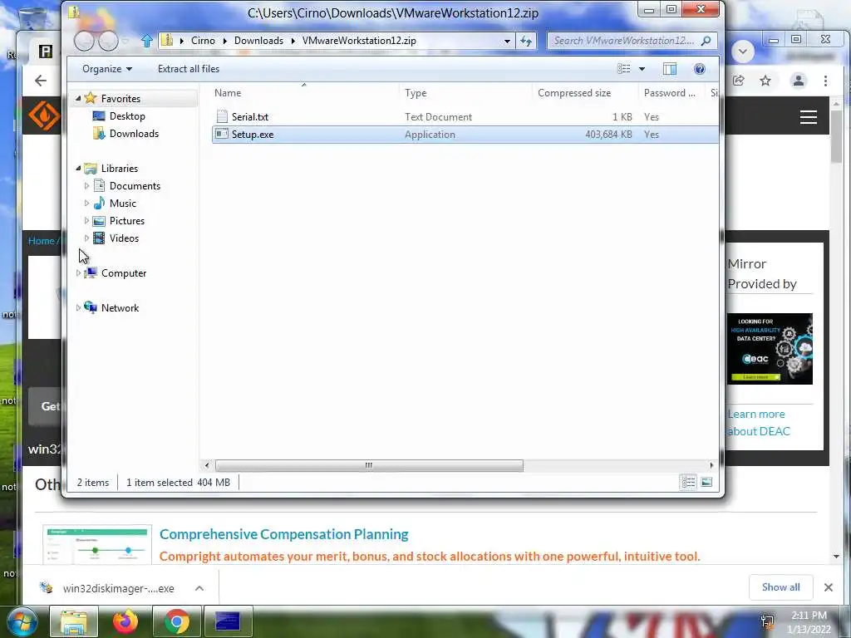
Task: Click the Cirno breadcrumb in address bar
Action: (203, 41)
